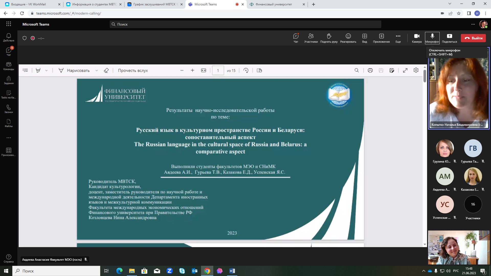This screenshot has height=276, width=491.
Task: Open Команды in the Teams sidebar
Action: [9, 66]
